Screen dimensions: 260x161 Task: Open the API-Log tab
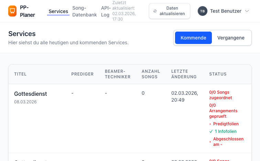106,11
